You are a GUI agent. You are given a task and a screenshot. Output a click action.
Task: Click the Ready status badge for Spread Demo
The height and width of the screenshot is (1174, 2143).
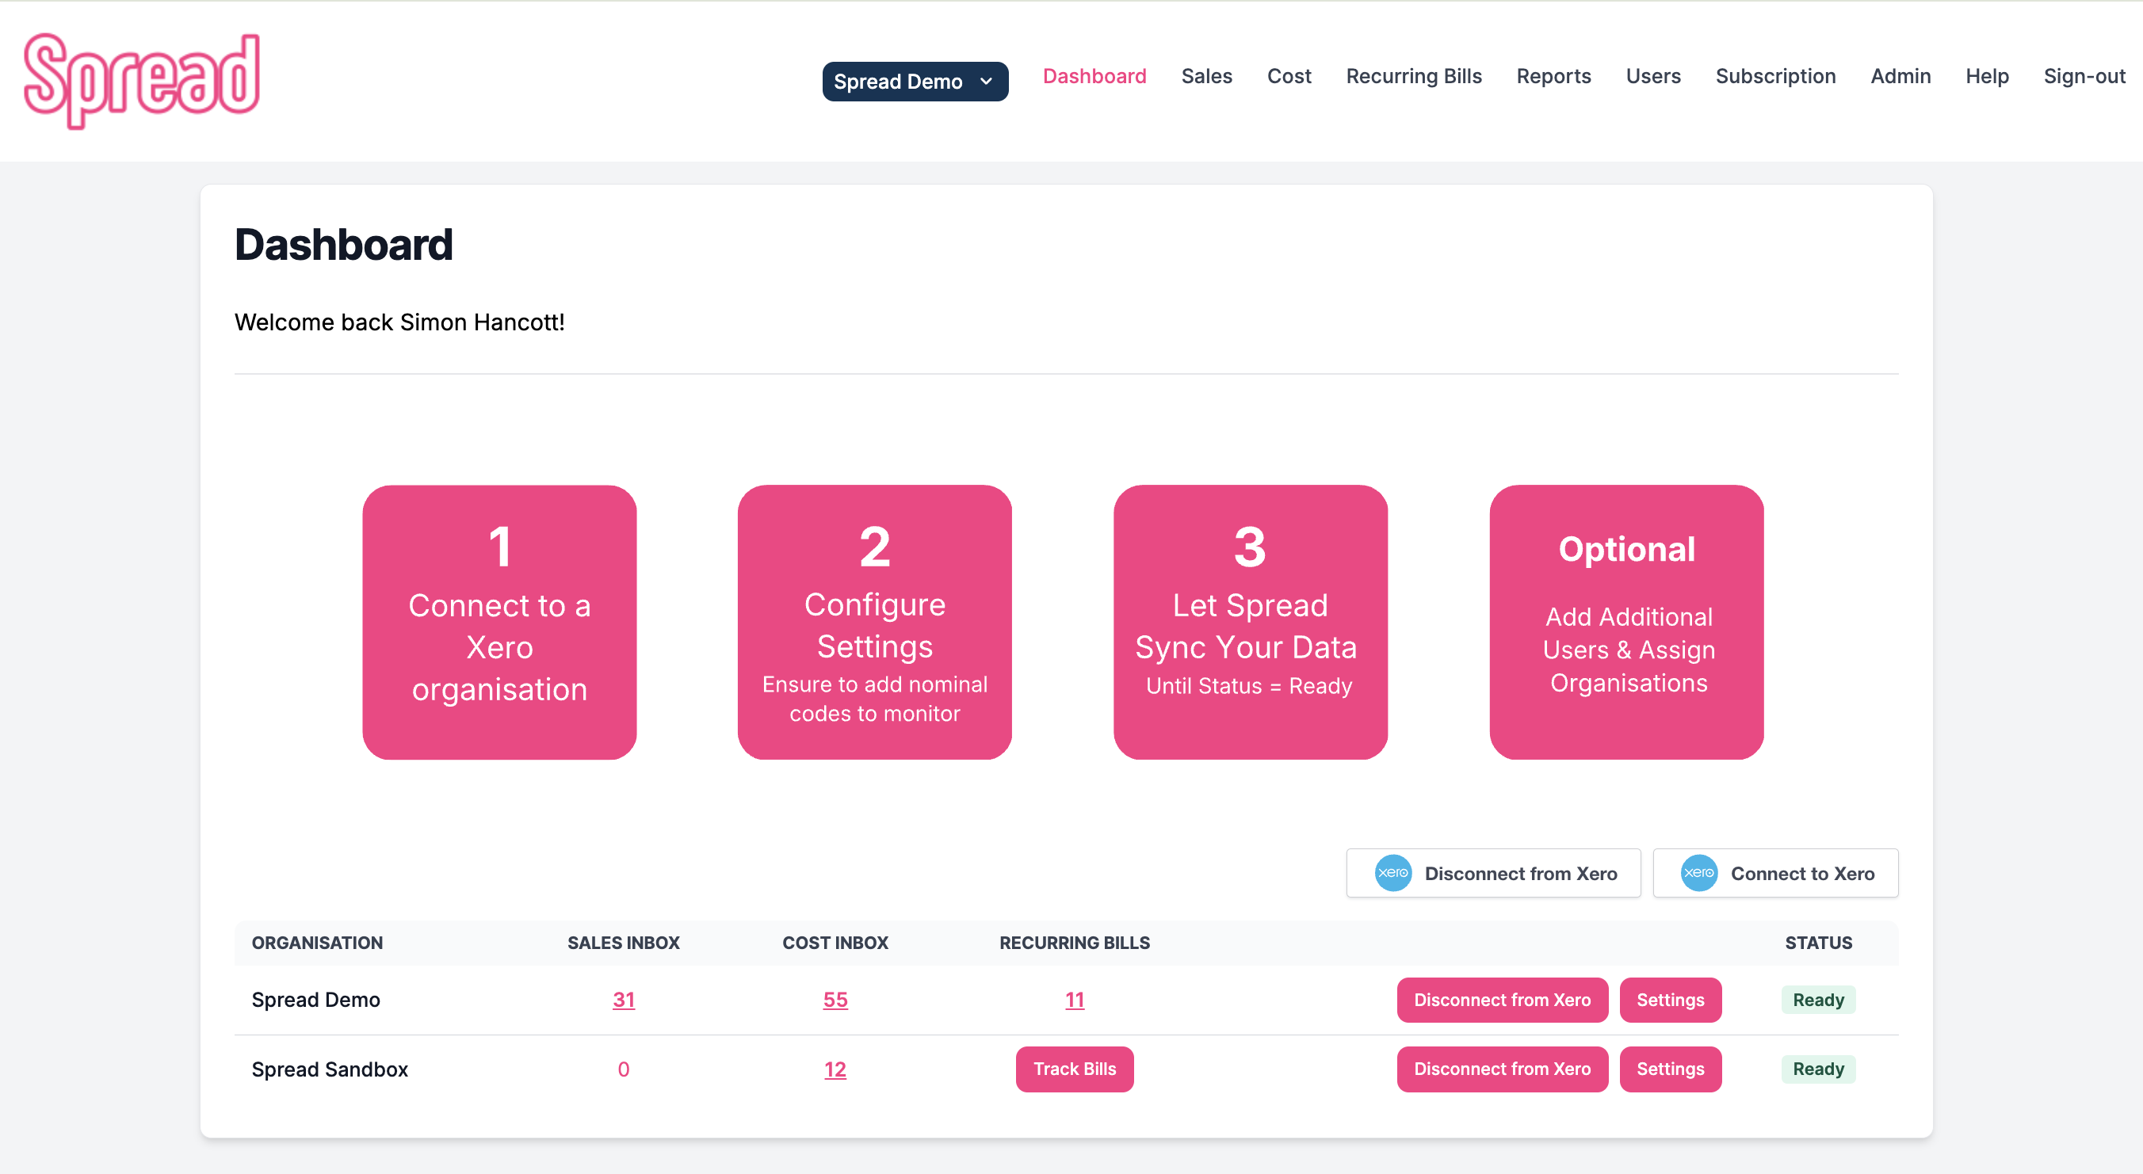[1817, 1000]
